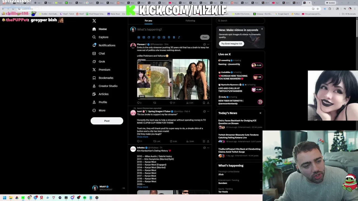Open Chat in the sidebar
Image resolution: width=358 pixels, height=201 pixels.
(98, 53)
